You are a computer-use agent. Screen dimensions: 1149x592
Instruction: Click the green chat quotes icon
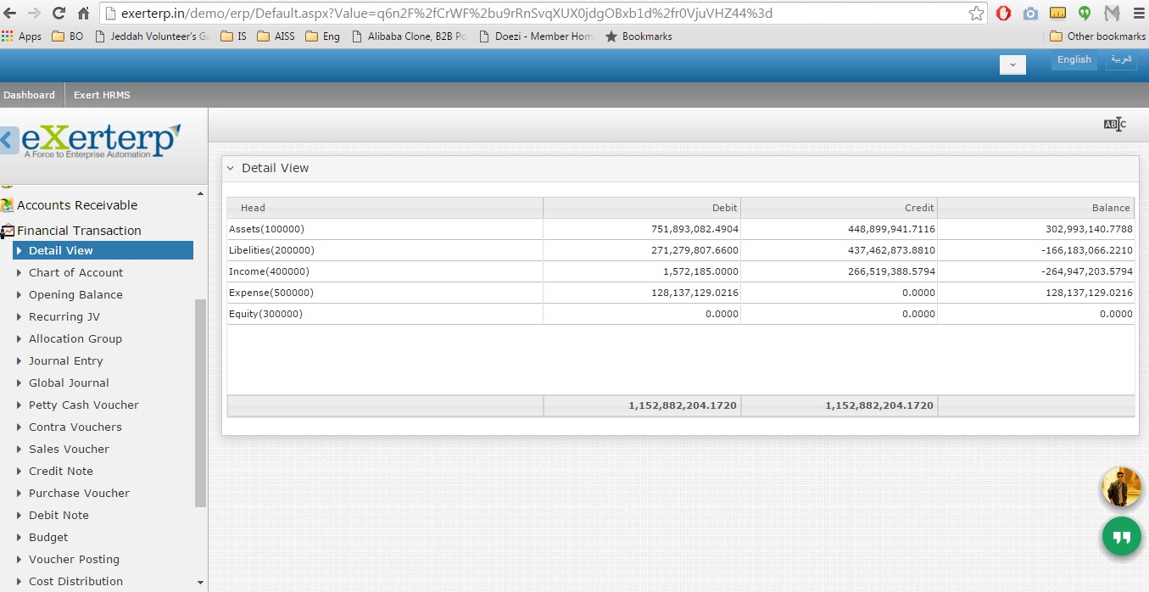[x=1121, y=537]
